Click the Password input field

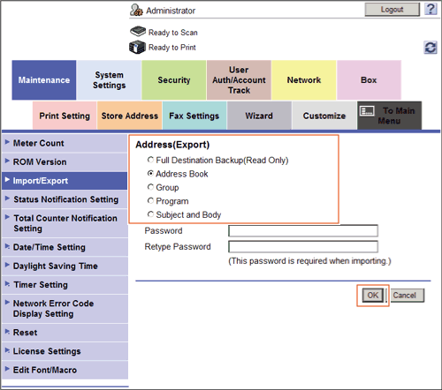(303, 231)
